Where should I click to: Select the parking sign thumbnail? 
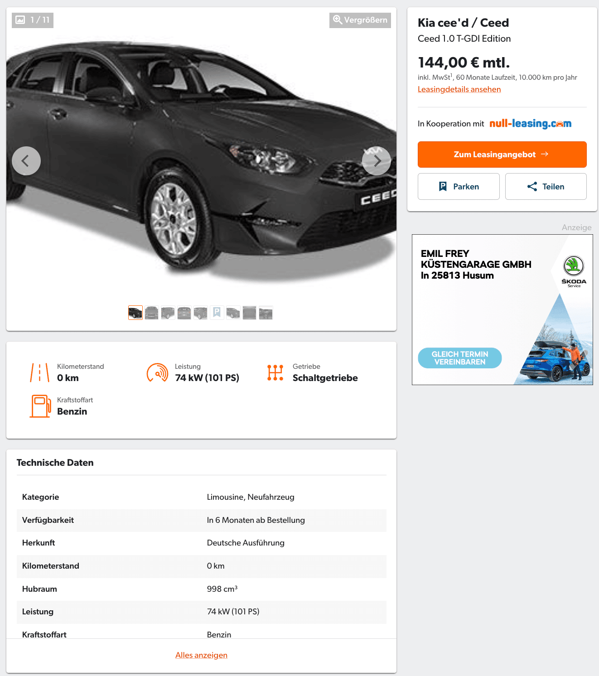click(x=217, y=313)
